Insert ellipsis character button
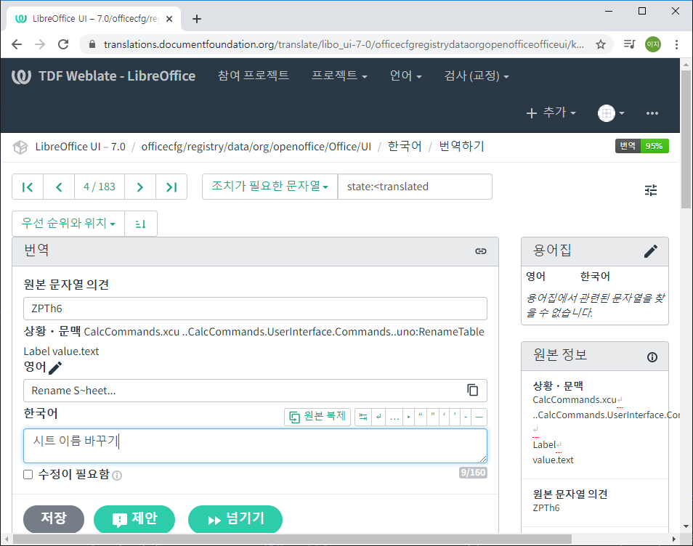 point(394,417)
